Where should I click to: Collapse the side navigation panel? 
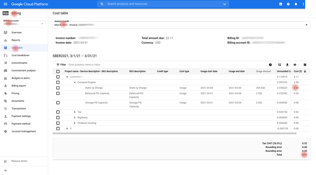(x=5, y=171)
